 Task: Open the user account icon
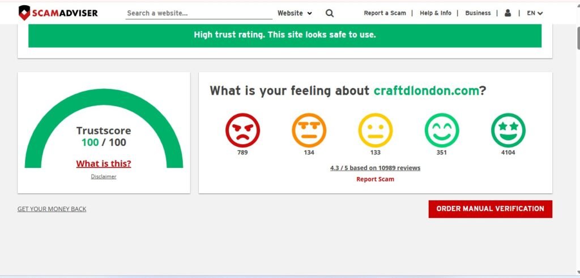click(508, 13)
